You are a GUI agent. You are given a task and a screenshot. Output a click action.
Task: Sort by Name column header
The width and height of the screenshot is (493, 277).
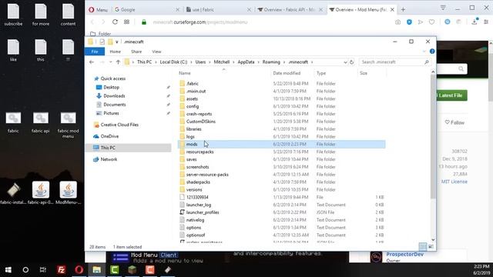click(185, 73)
